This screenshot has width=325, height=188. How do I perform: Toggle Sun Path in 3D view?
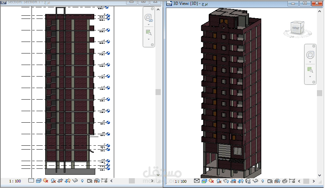coord(211,181)
